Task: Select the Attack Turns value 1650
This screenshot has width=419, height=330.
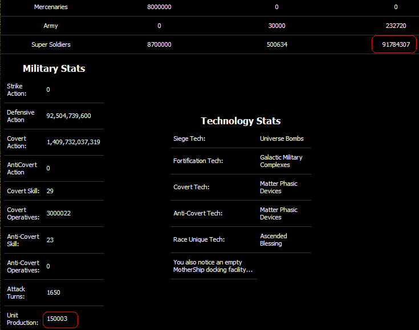Action: click(x=53, y=292)
